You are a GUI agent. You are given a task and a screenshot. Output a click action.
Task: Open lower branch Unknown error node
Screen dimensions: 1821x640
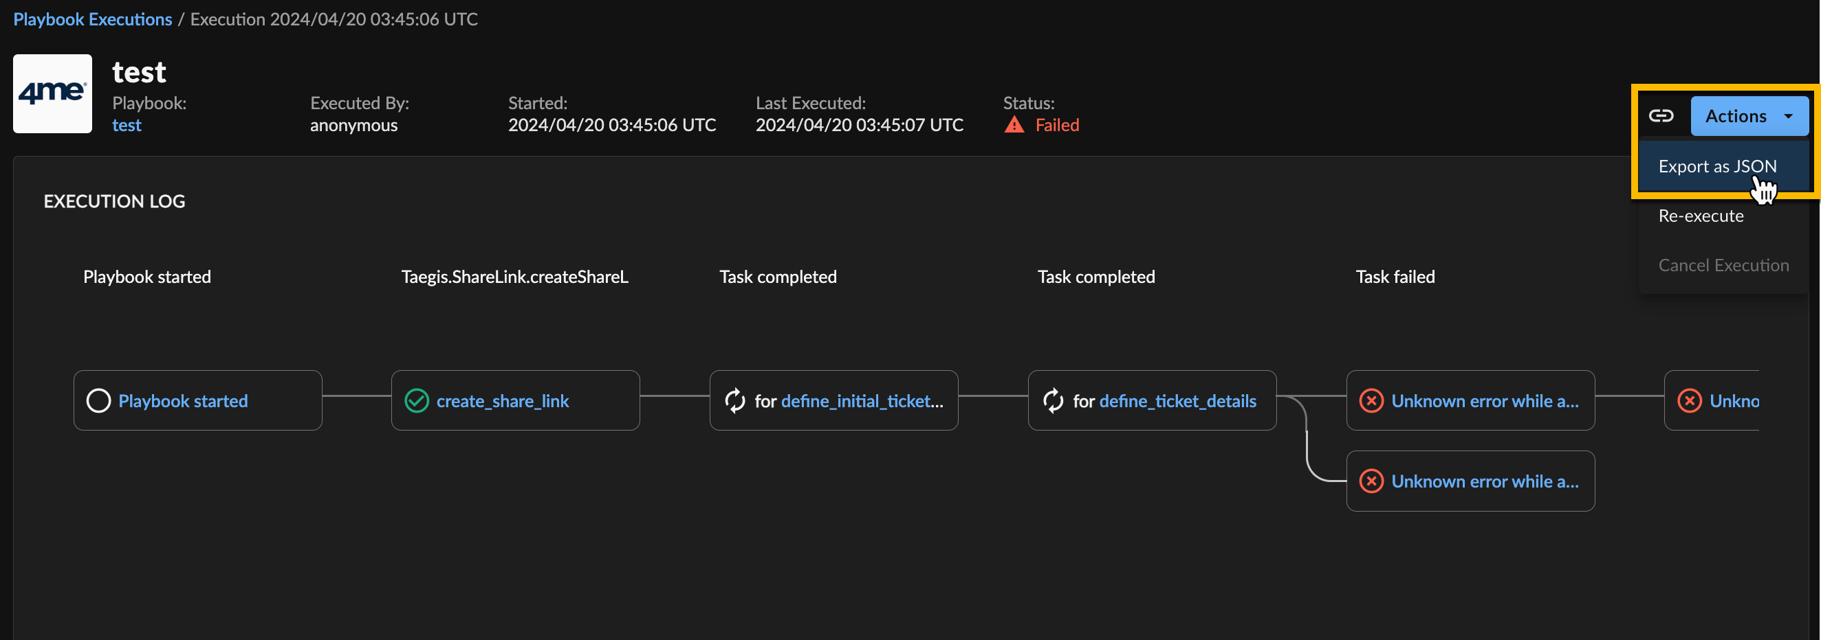coord(1470,481)
